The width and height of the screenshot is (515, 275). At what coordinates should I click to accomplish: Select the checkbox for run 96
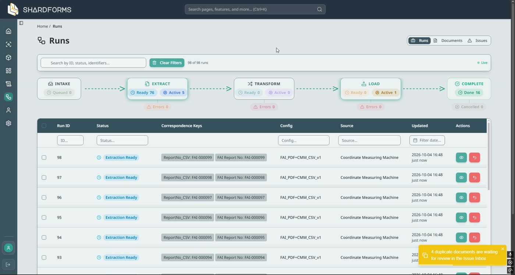[x=44, y=198]
